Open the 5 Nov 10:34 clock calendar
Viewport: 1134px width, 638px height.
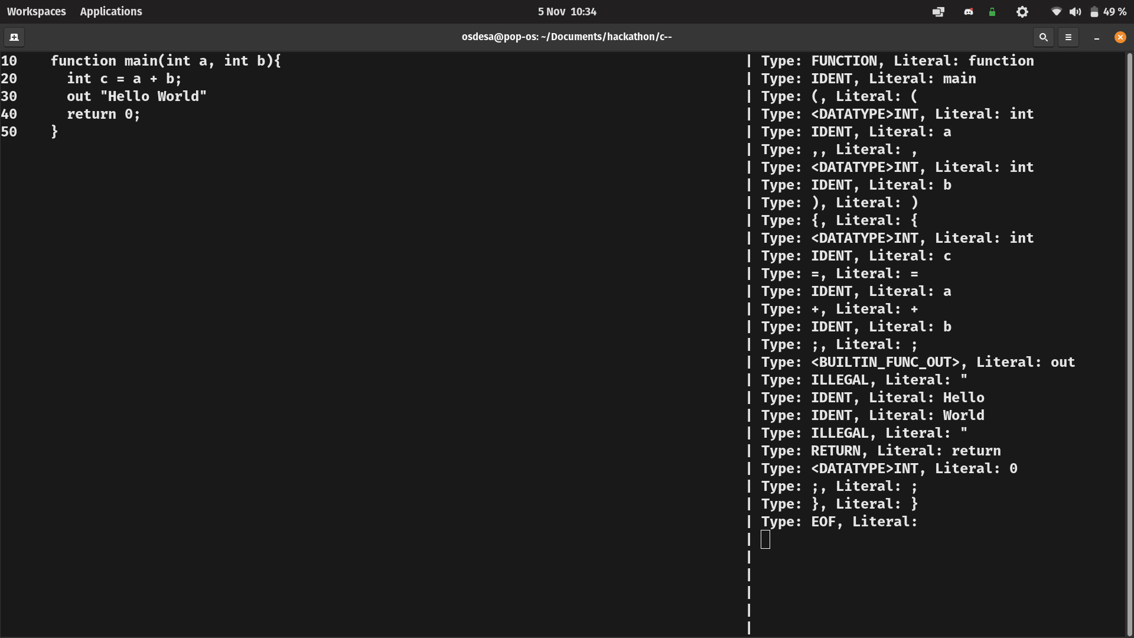566,12
